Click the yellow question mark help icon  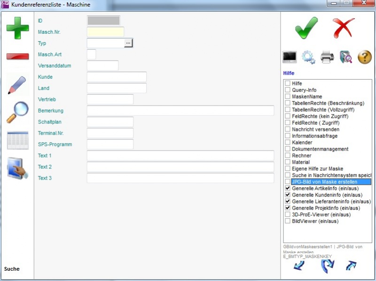365,57
